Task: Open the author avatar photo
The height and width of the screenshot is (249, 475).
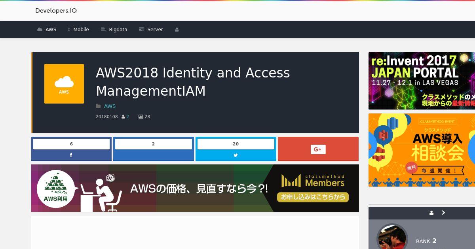Action: click(x=392, y=237)
